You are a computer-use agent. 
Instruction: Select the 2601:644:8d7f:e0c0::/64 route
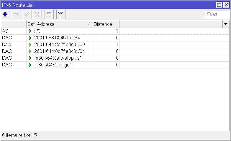point(115,51)
